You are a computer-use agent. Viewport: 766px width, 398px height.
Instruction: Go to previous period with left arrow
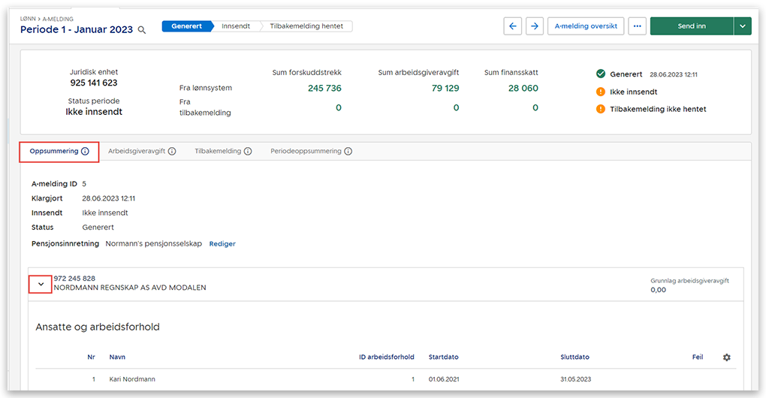(x=513, y=26)
